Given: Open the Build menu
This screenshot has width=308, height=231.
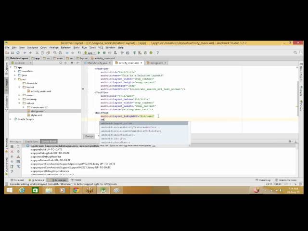Looking at the screenshot, I should coord(77,48).
